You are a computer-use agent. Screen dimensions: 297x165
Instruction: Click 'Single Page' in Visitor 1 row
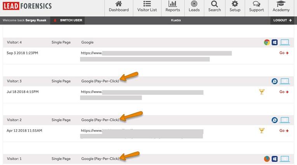pos(61,159)
